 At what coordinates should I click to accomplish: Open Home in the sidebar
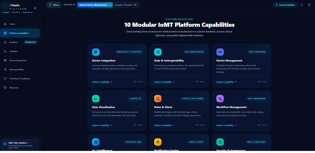pos(20,24)
